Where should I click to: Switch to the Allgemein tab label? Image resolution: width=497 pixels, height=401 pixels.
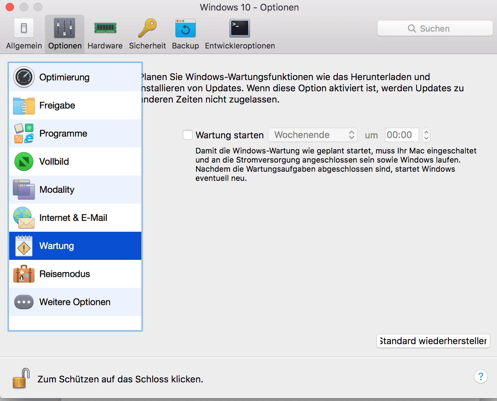24,46
